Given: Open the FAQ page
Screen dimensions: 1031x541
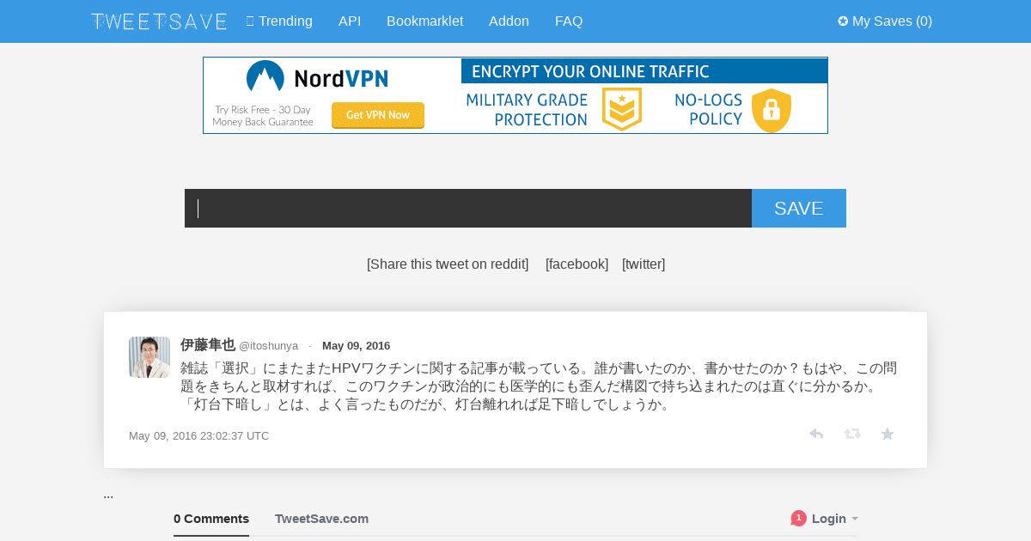Looking at the screenshot, I should 569,21.
